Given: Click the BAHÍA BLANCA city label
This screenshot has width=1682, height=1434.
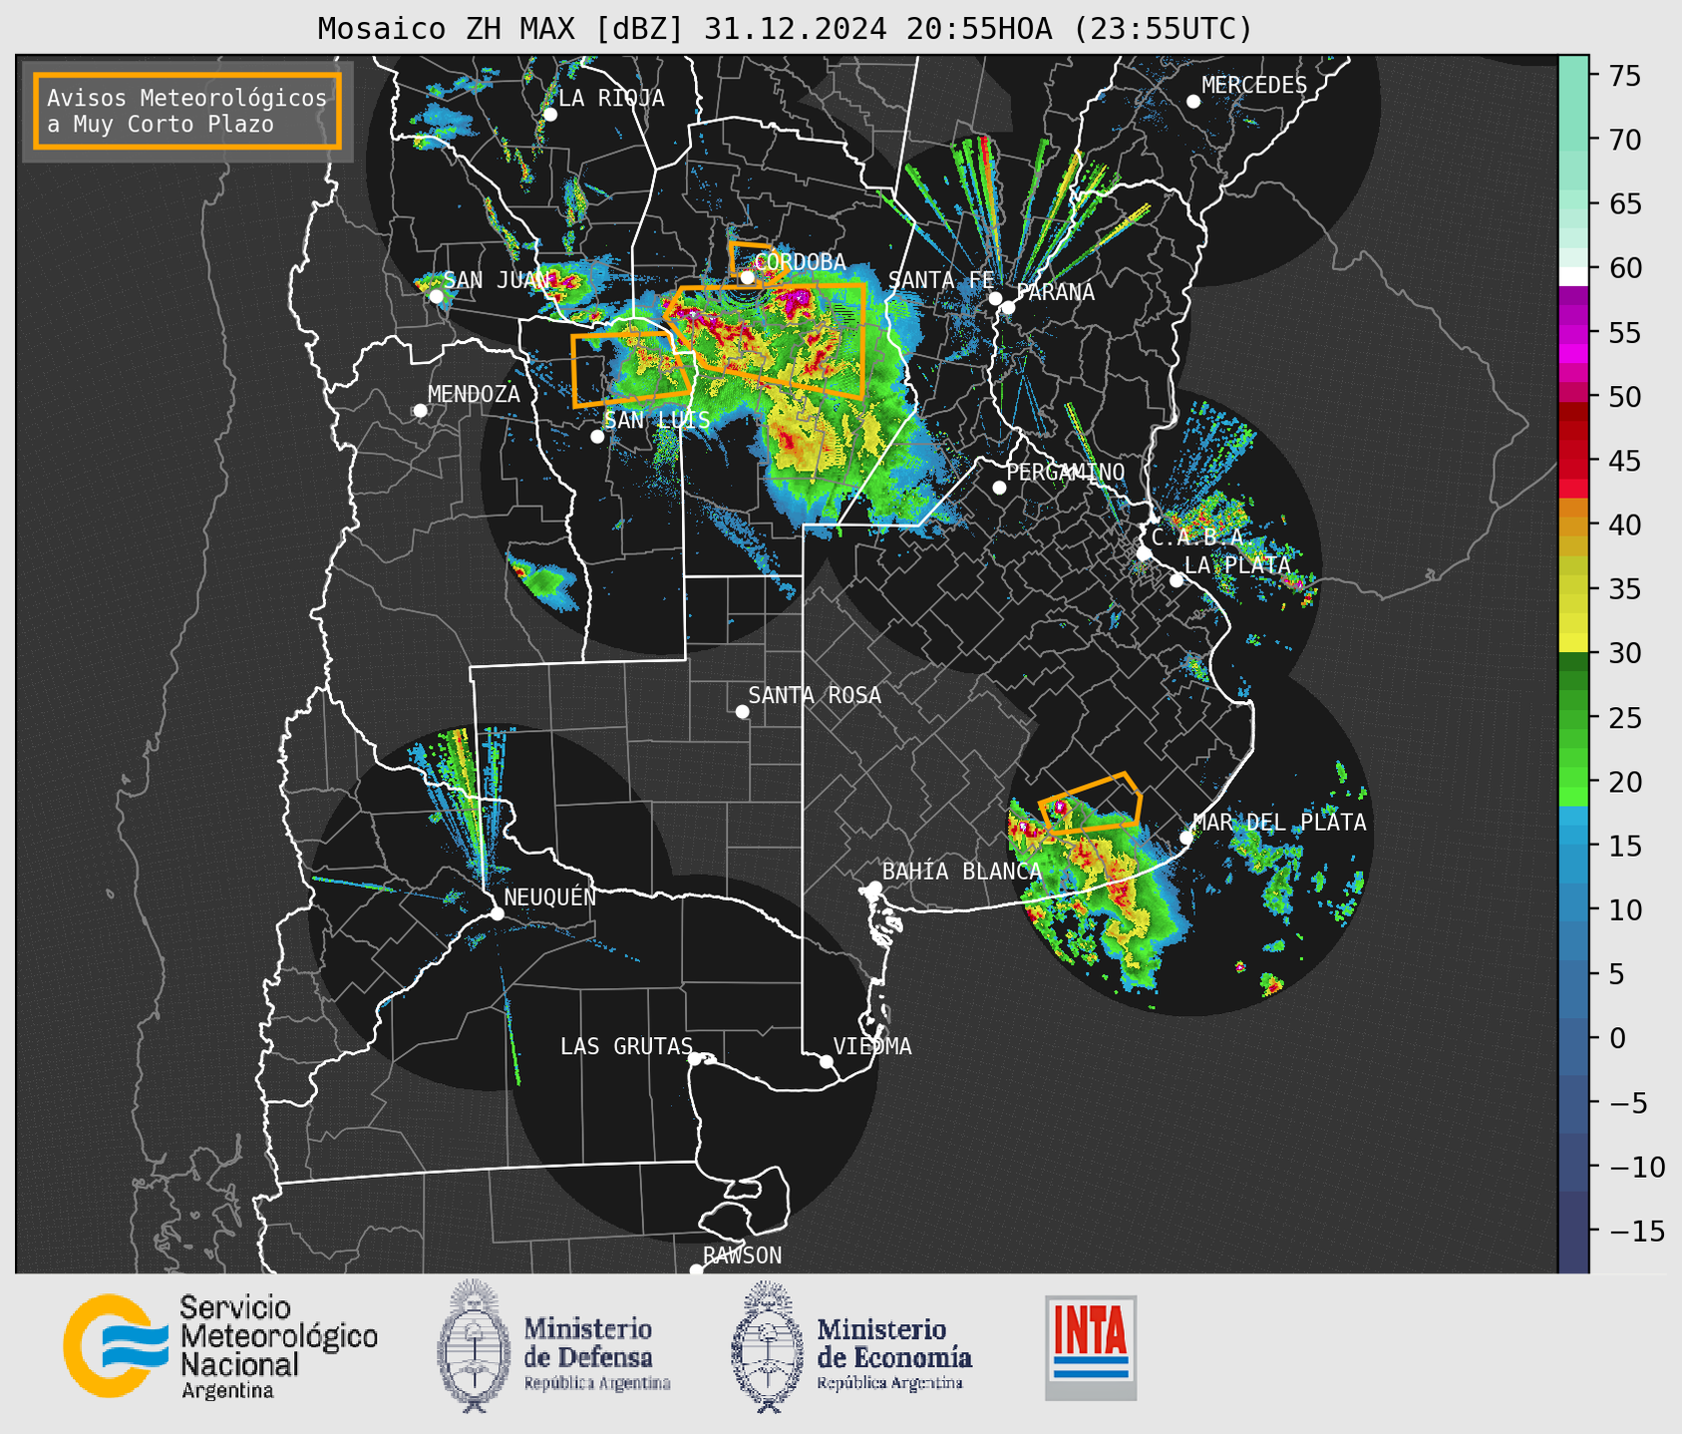Looking at the screenshot, I should (x=962, y=872).
